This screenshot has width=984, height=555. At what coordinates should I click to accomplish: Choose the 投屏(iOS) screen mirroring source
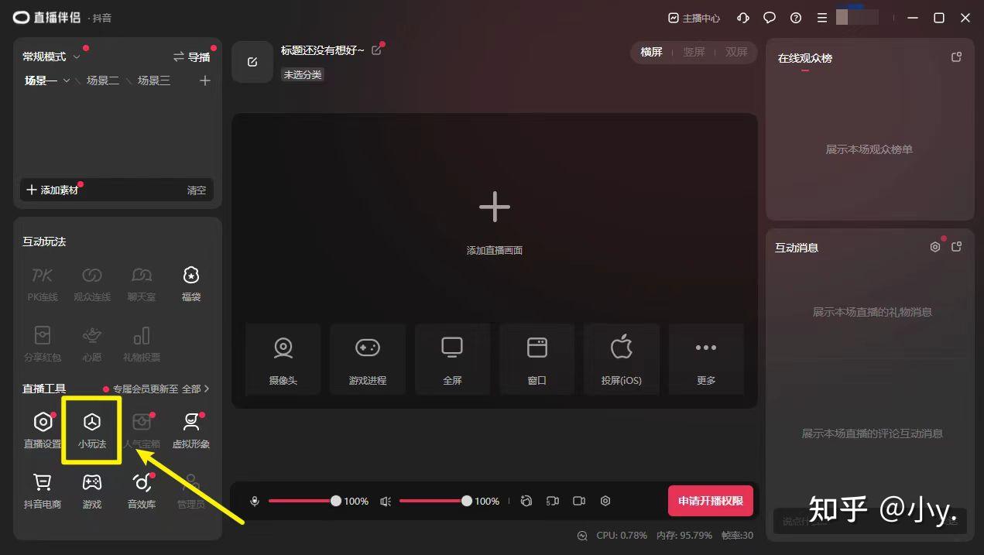[621, 358]
